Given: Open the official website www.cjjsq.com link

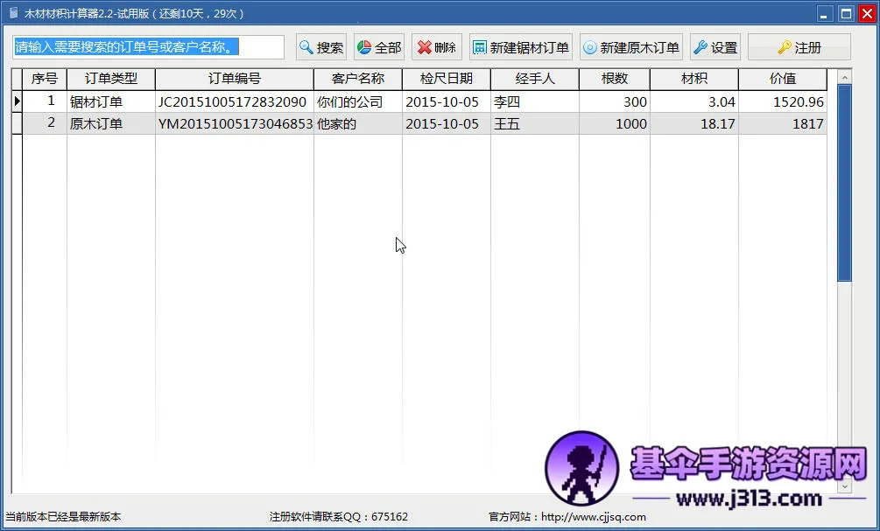Looking at the screenshot, I should click(x=593, y=517).
